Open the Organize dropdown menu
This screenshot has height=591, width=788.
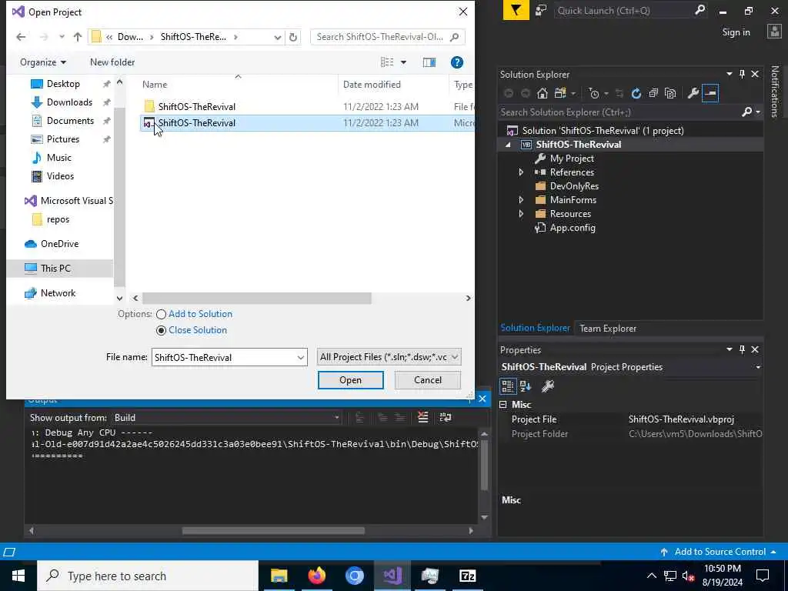tap(43, 62)
